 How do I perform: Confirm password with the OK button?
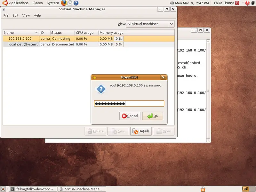(x=153, y=116)
